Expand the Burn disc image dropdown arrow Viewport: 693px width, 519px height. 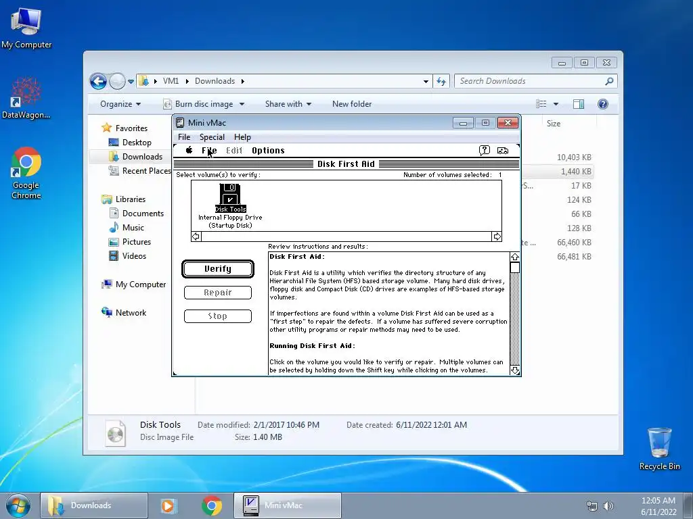coord(242,104)
